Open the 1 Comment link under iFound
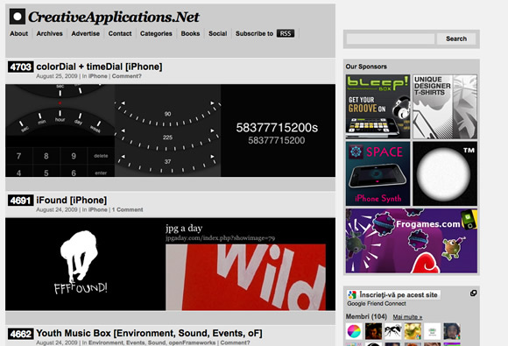This screenshot has width=508, height=346. coord(127,209)
